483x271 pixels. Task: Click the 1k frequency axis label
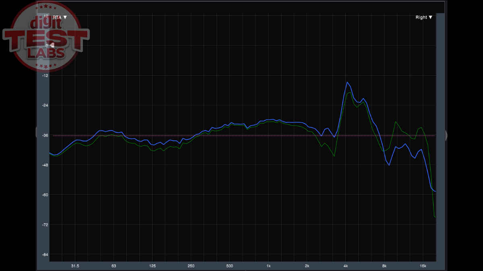tap(268, 266)
